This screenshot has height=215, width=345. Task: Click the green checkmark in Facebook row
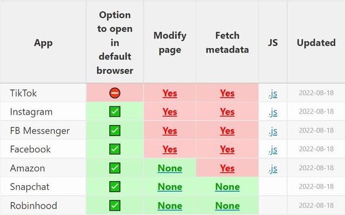click(x=115, y=149)
